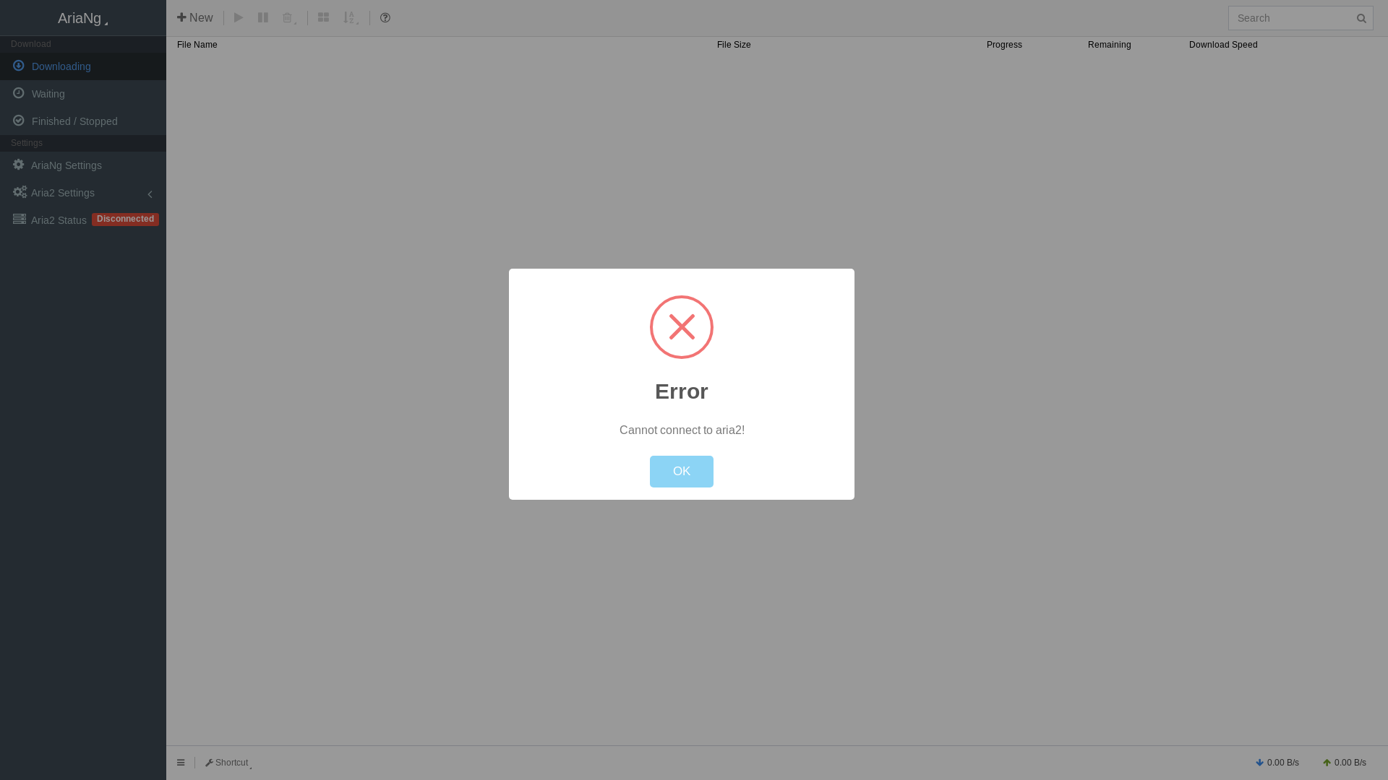Click the Help question mark icon
This screenshot has height=780, width=1388.
coord(385,17)
